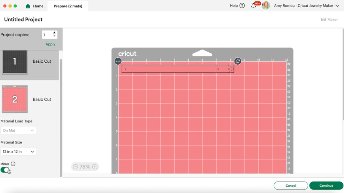Increase project copies with up arrow
Screen dimensions: 344x193
[x=54, y=33]
